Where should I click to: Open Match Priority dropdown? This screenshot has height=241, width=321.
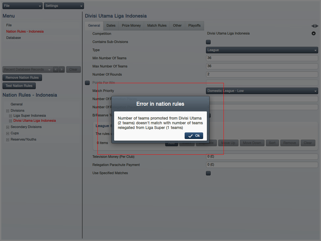click(262, 91)
